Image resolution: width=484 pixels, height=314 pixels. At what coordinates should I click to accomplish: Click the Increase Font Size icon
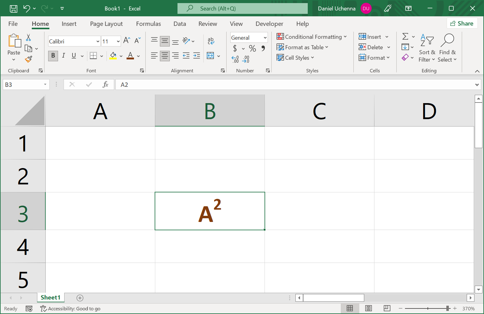click(x=127, y=40)
